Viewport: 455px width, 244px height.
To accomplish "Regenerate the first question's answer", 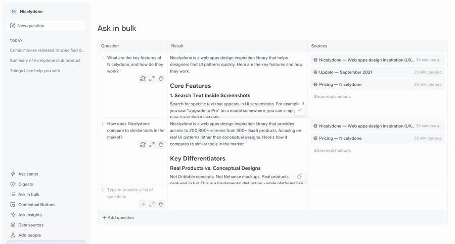I will point(143,79).
